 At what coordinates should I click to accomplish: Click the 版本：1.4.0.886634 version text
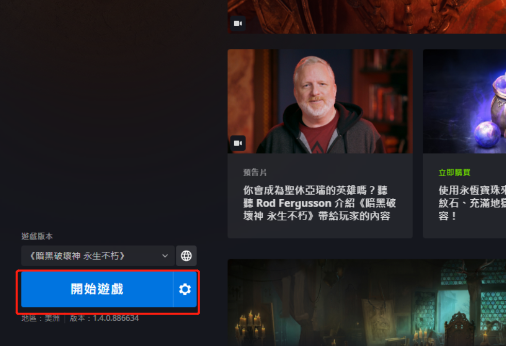point(104,318)
